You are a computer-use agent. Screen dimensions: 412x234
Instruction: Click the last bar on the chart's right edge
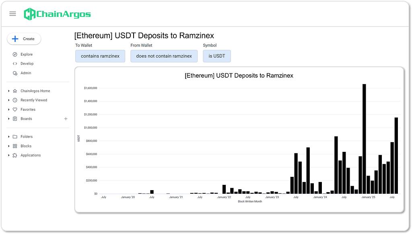tap(396, 155)
